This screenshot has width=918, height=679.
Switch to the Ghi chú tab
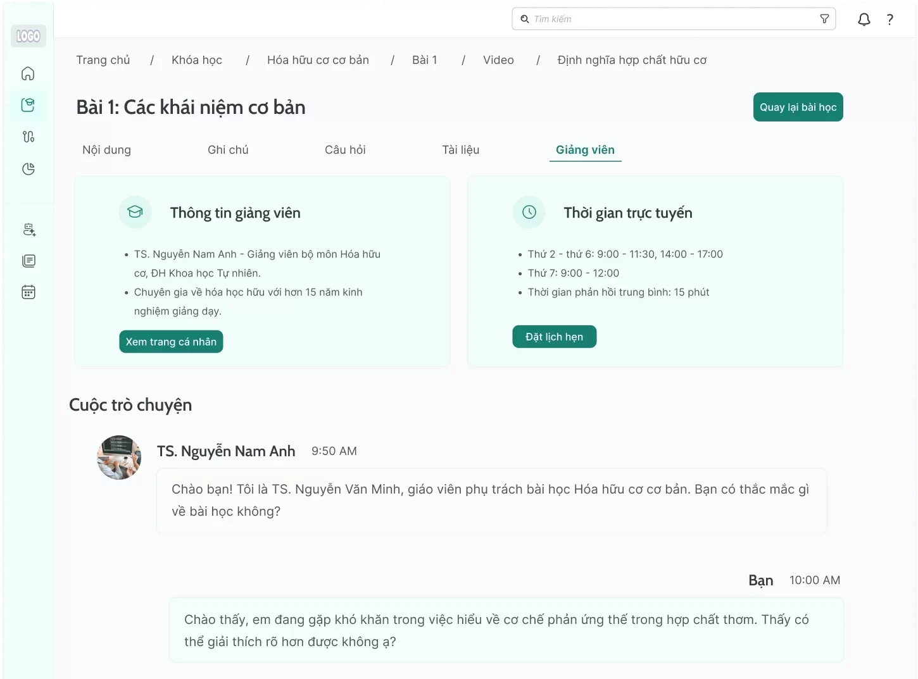tap(228, 150)
